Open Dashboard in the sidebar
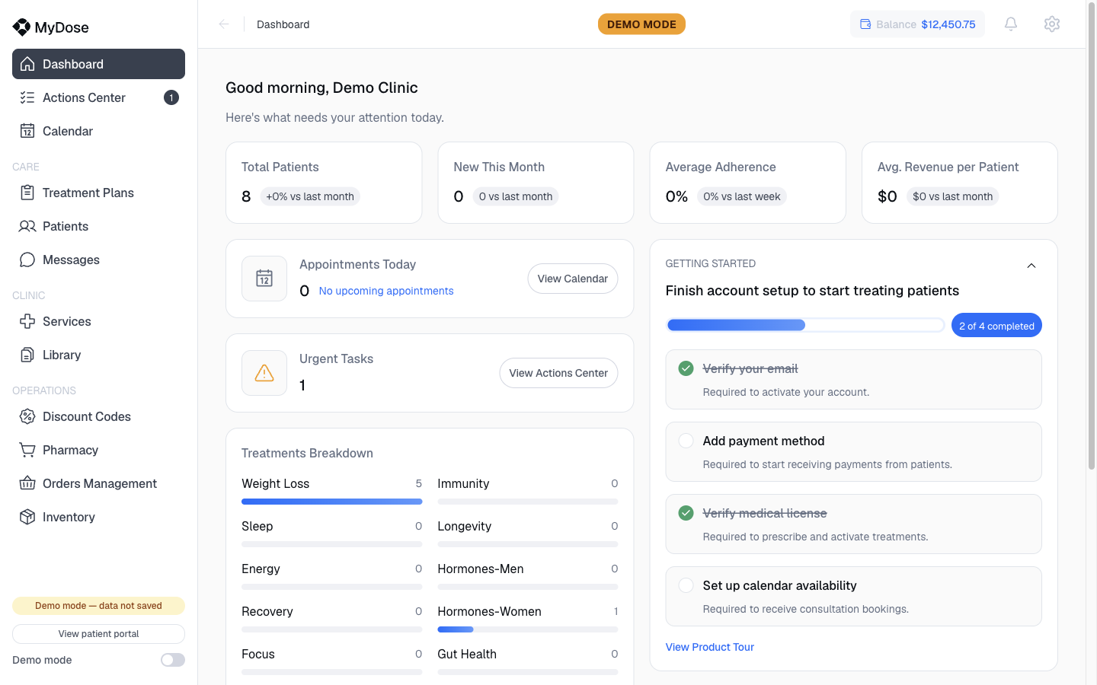The width and height of the screenshot is (1097, 685). [98, 64]
